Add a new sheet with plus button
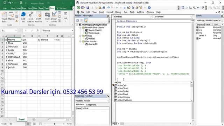Viewport: 224px width, 126px height. [x=34, y=119]
